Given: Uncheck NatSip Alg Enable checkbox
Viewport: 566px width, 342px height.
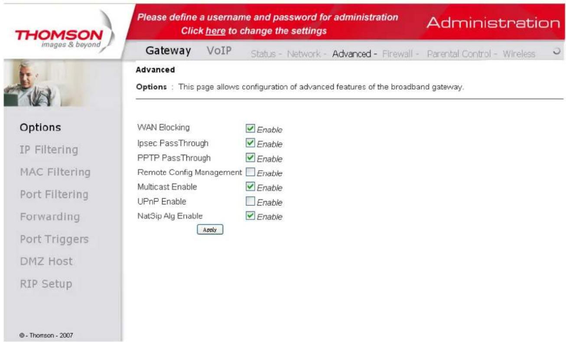Looking at the screenshot, I should [250, 216].
